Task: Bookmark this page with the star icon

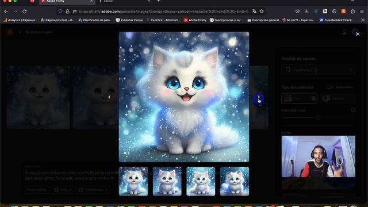Action: [262, 11]
